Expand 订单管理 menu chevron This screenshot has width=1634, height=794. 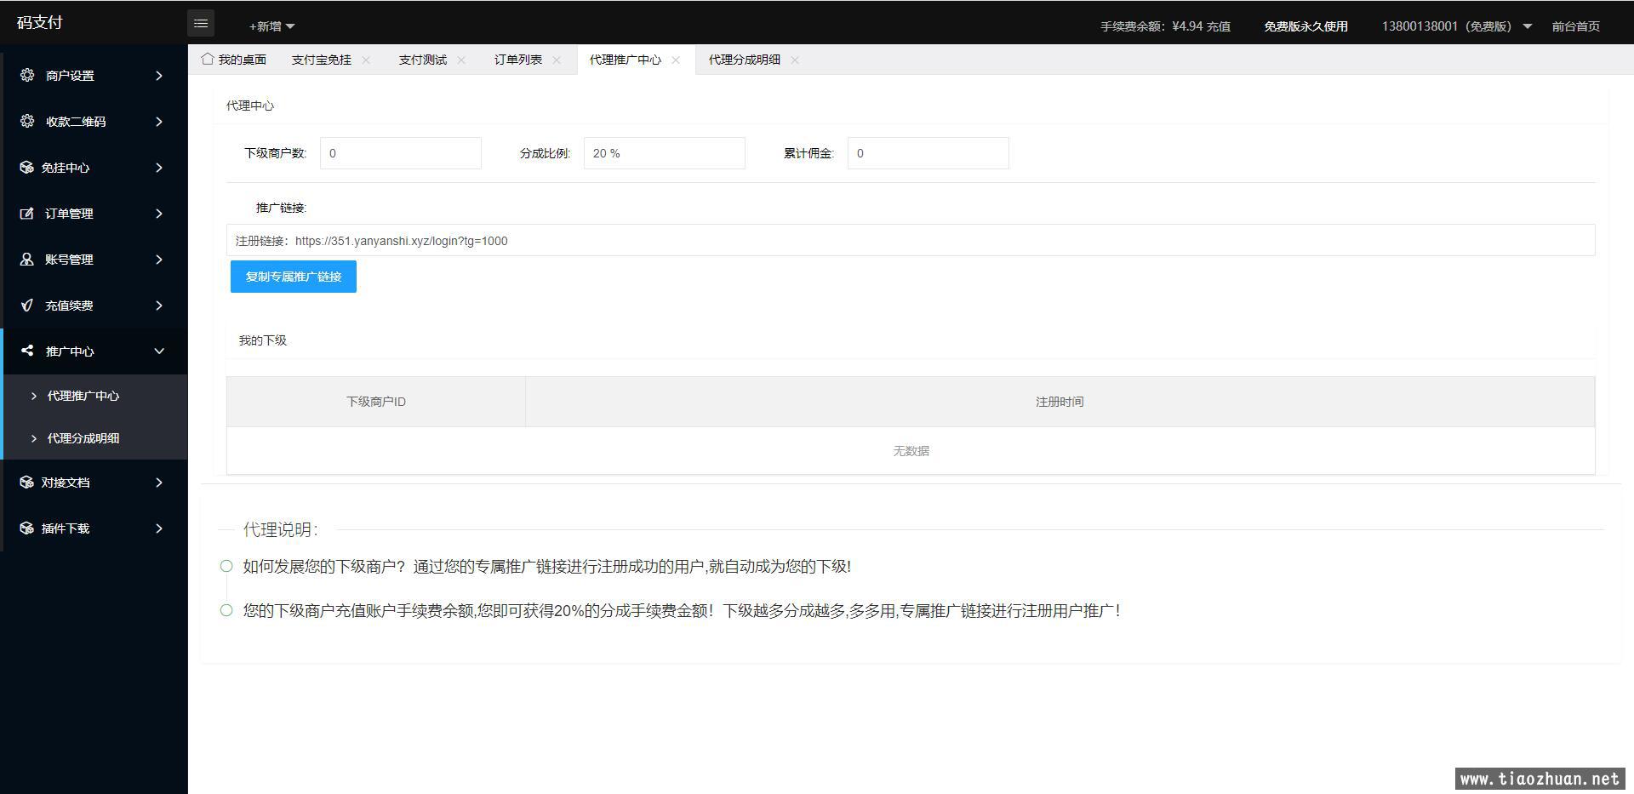(x=159, y=214)
